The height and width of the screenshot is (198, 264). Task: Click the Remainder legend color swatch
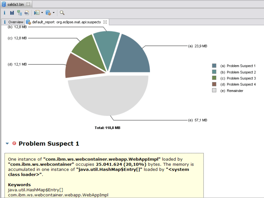pos(214,91)
